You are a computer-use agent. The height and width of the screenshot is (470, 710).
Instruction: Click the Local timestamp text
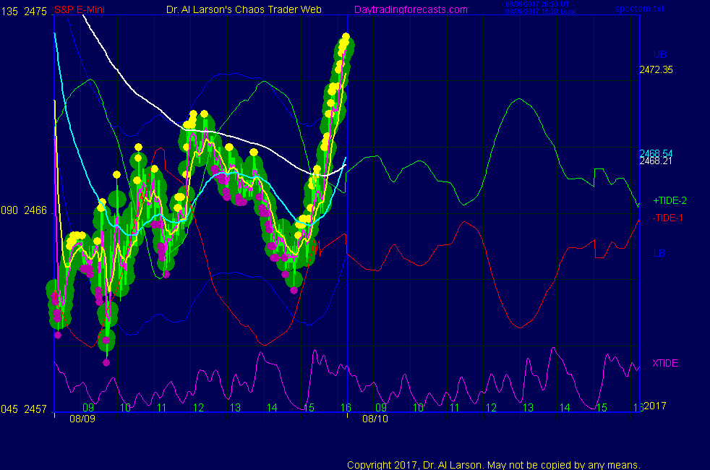(x=539, y=12)
